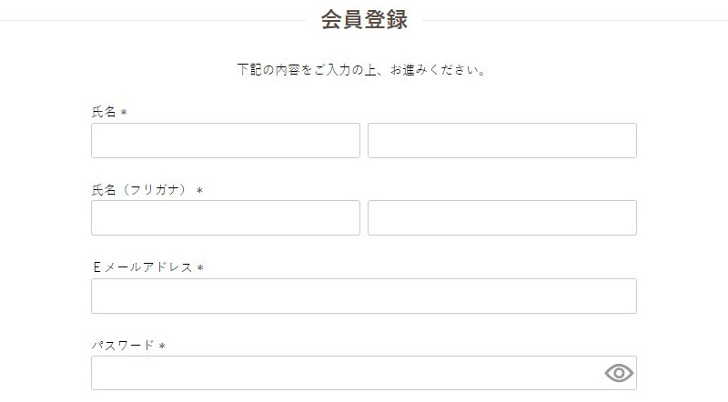
Task: Click the divider line right of 会員登録
Action: tap(573, 20)
